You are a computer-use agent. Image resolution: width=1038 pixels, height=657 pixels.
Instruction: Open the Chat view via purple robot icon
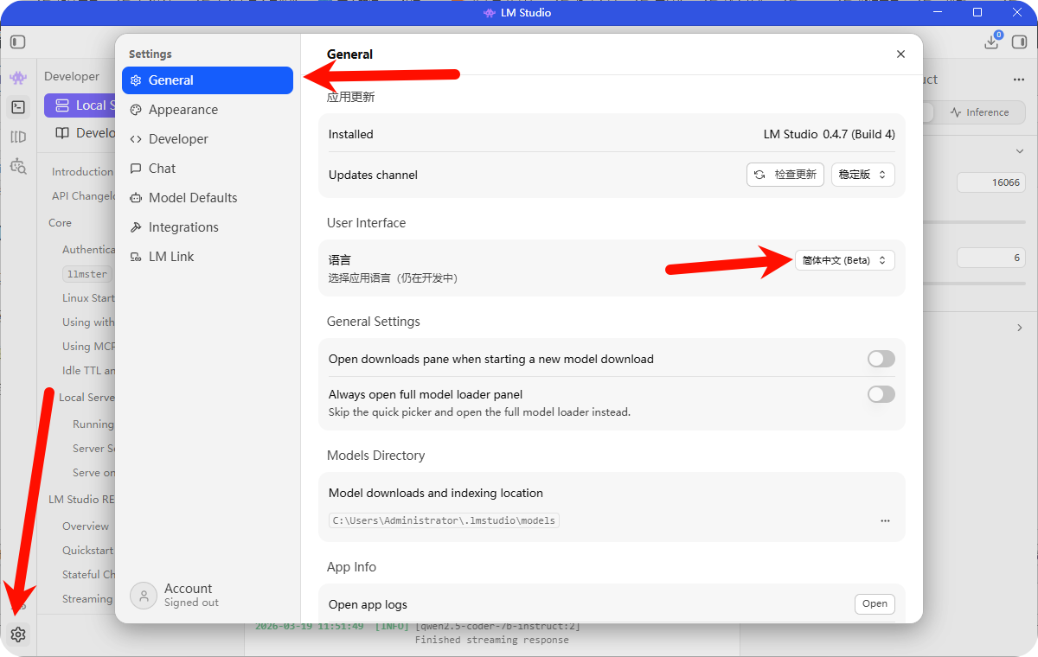(x=18, y=78)
